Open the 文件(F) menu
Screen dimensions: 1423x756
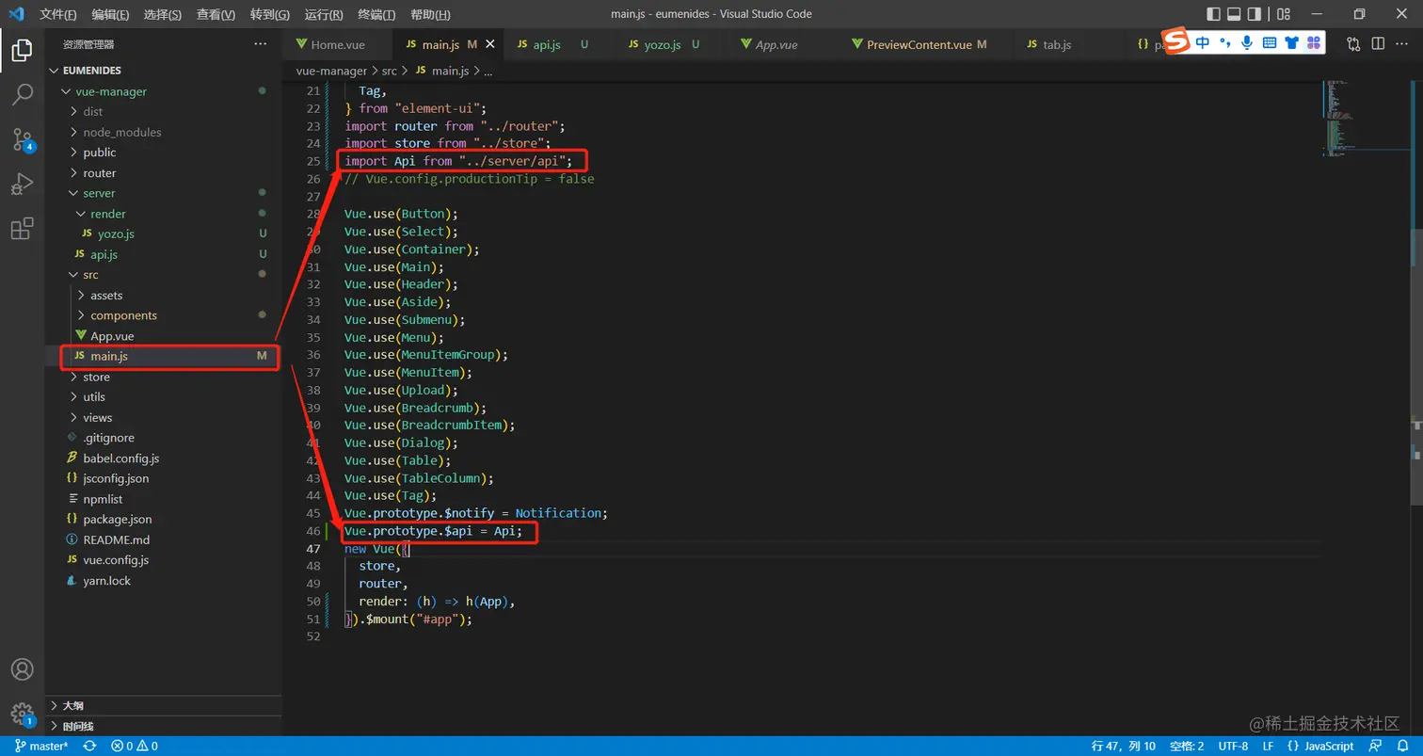[x=58, y=14]
